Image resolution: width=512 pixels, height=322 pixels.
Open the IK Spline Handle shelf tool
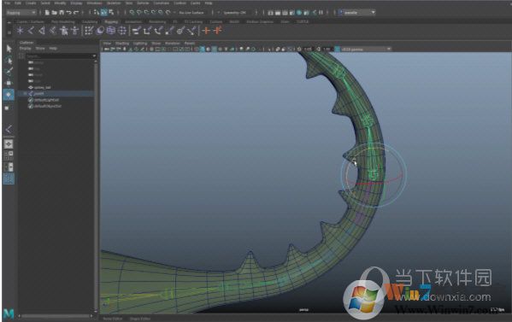tap(53, 31)
